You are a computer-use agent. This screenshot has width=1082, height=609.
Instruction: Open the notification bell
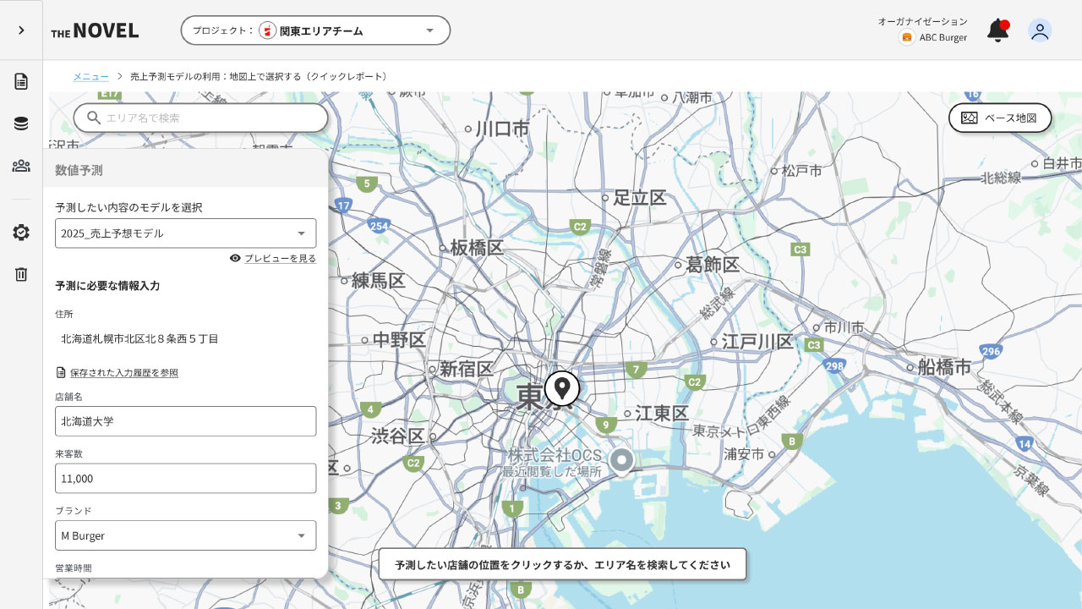click(997, 30)
